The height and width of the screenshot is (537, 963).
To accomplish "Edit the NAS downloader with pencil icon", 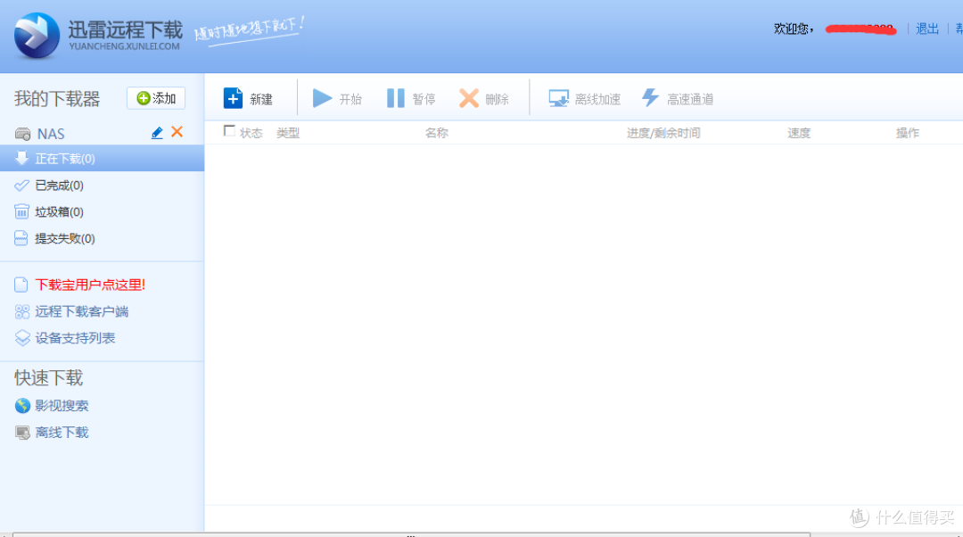I will click(x=157, y=133).
